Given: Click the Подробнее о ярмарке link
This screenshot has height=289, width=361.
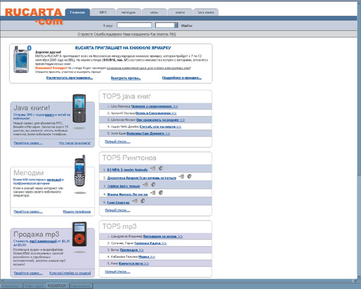Looking at the screenshot, I should (x=182, y=78).
